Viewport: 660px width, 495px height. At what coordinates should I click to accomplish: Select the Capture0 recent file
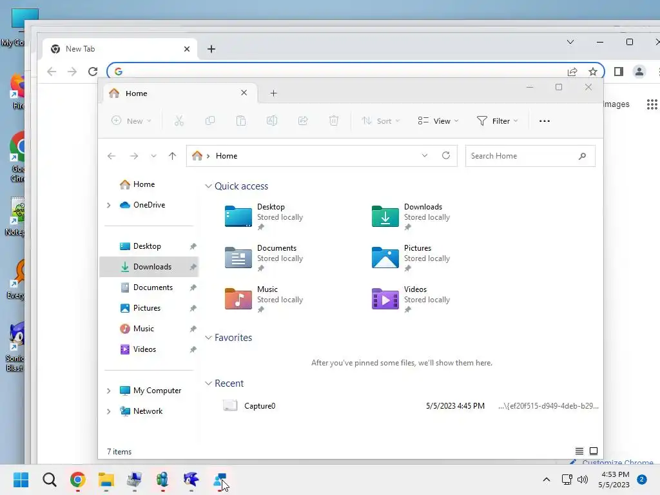pos(411,406)
